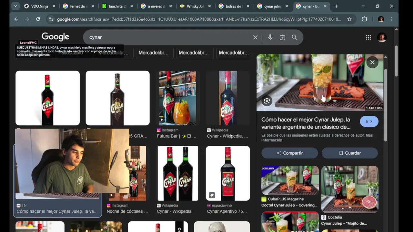Open espaciovino Cynar Aperitivo image
Image resolution: width=413 pixels, height=232 pixels.
[x=228, y=173]
